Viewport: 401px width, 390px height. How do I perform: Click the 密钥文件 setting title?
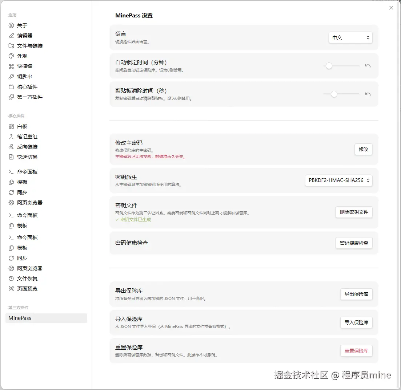click(126, 205)
